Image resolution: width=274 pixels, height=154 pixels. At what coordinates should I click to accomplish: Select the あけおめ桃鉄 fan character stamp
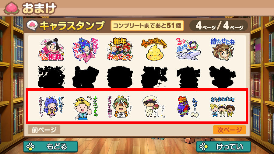tap(51, 49)
